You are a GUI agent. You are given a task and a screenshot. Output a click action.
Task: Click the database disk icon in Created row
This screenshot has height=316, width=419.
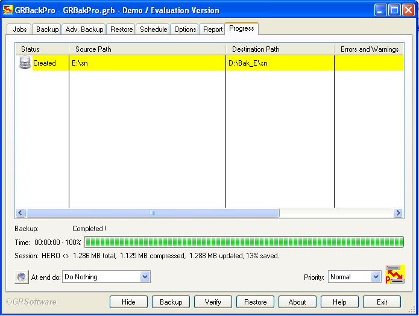click(x=25, y=63)
